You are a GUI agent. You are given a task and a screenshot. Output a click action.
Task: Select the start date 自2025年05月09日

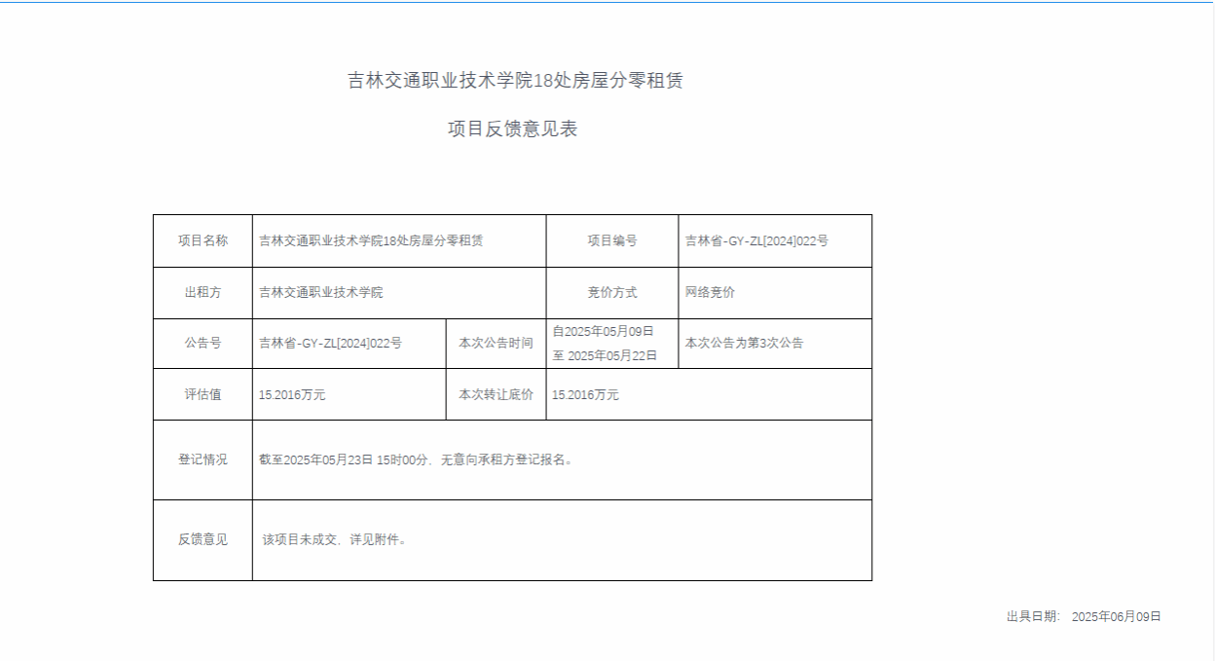[x=603, y=331]
